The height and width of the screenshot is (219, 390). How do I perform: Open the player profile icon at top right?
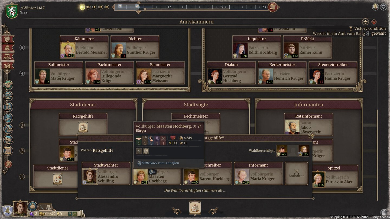click(x=375, y=7)
